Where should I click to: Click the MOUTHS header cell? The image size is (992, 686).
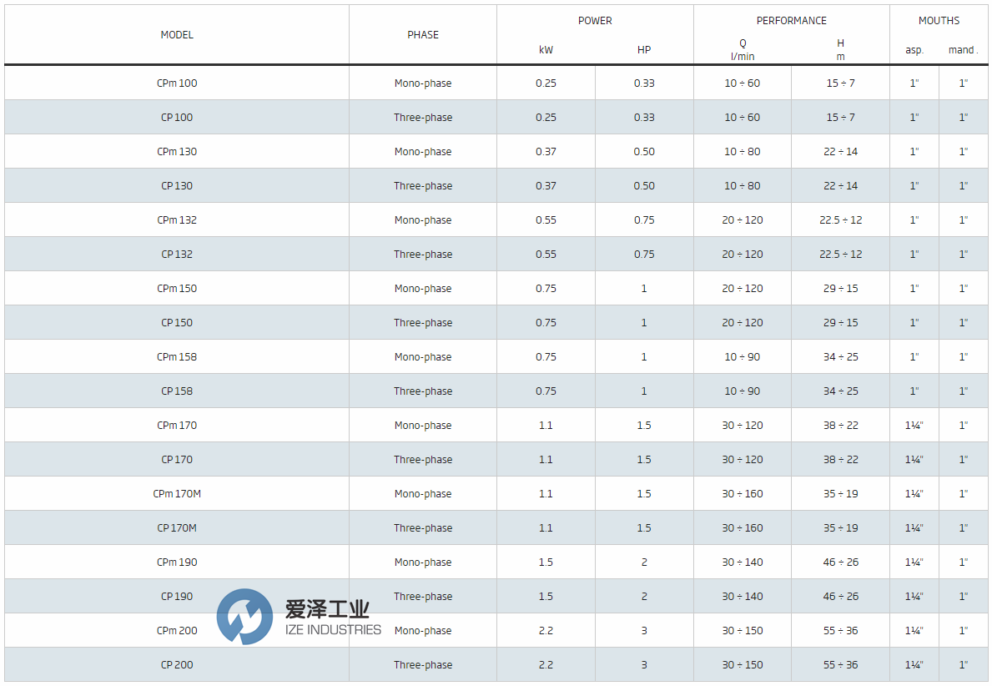939,20
